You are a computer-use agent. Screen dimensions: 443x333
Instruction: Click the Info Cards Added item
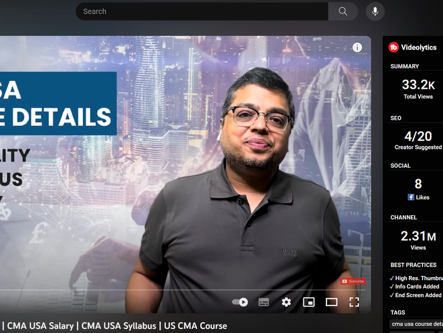[x=414, y=286]
